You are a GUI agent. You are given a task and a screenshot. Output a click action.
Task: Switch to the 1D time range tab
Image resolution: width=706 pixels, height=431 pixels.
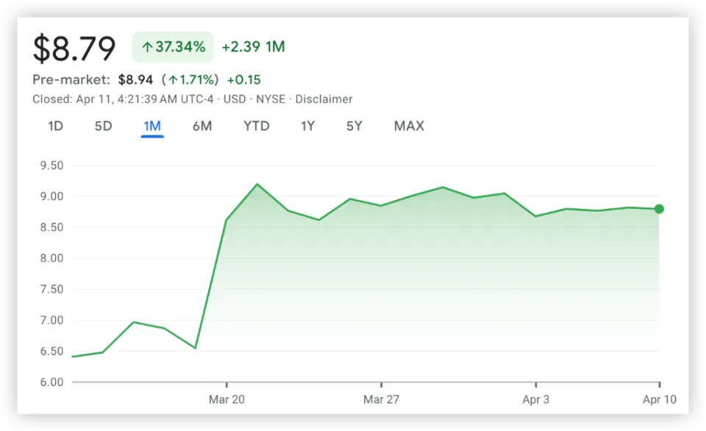tap(55, 126)
